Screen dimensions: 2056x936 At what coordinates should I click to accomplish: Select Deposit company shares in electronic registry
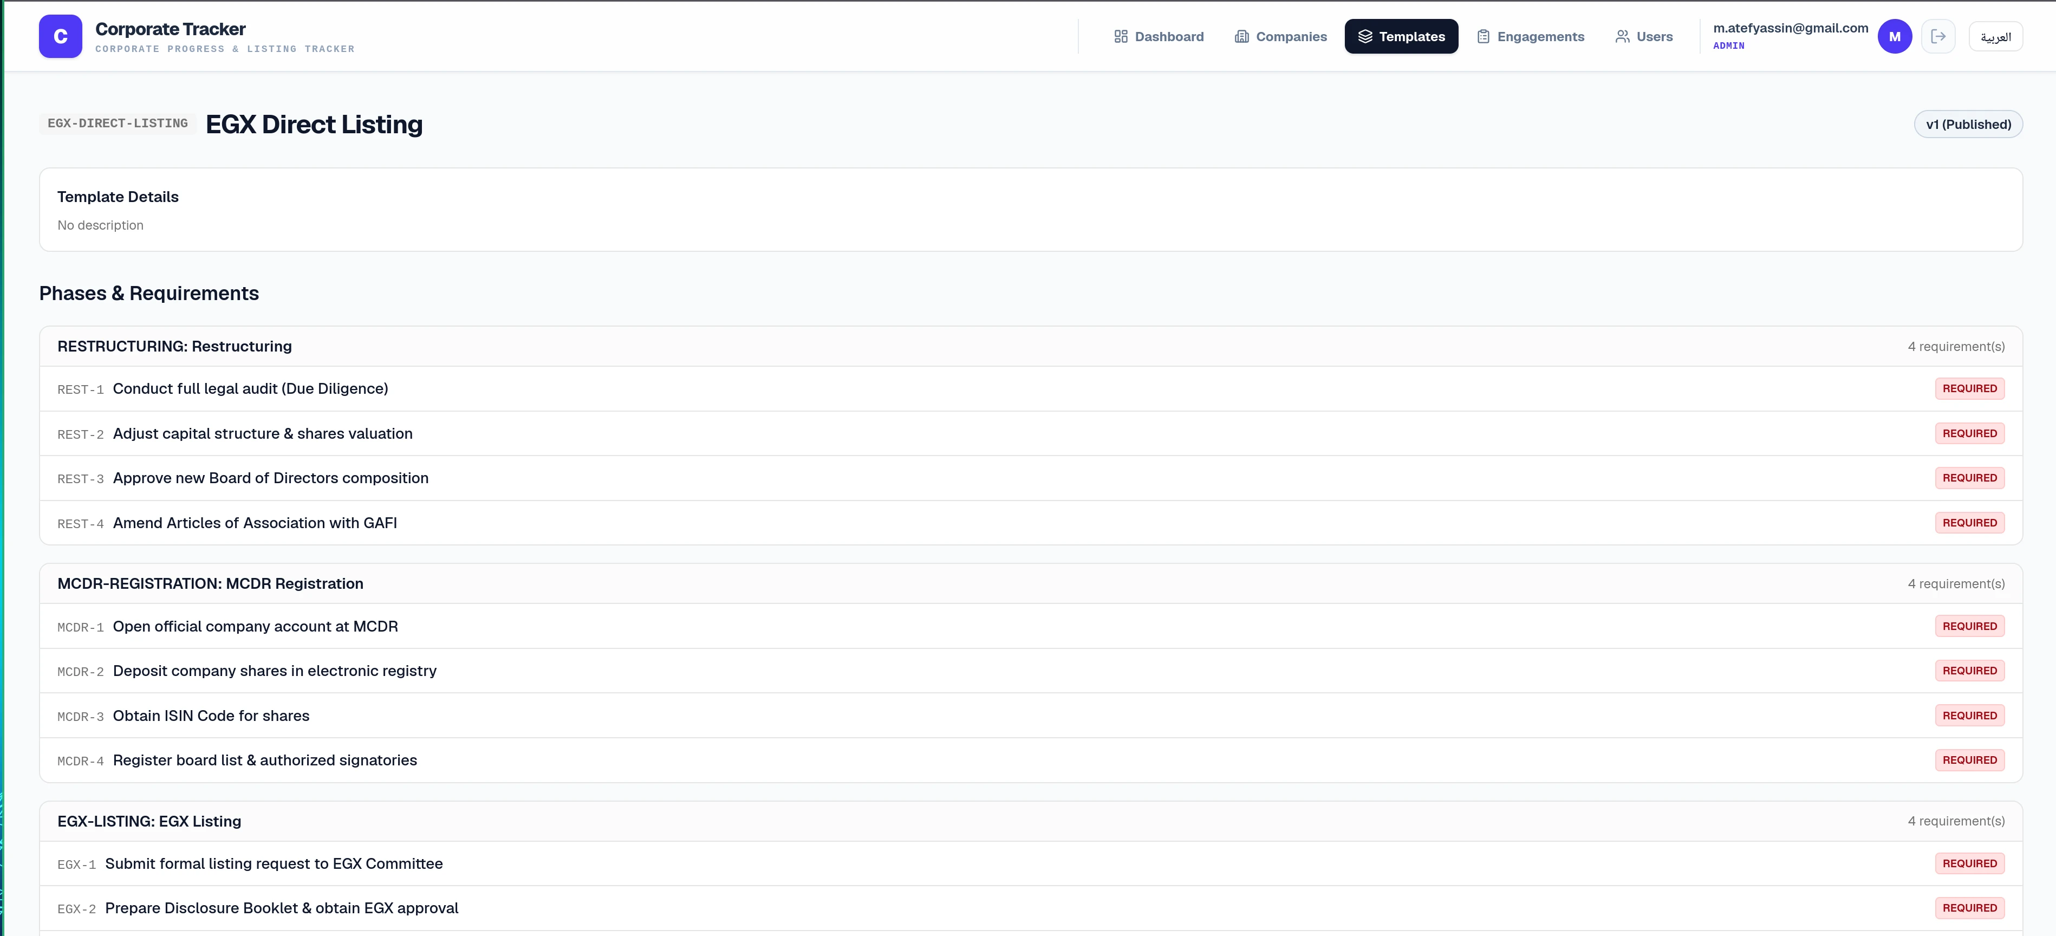click(1030, 671)
